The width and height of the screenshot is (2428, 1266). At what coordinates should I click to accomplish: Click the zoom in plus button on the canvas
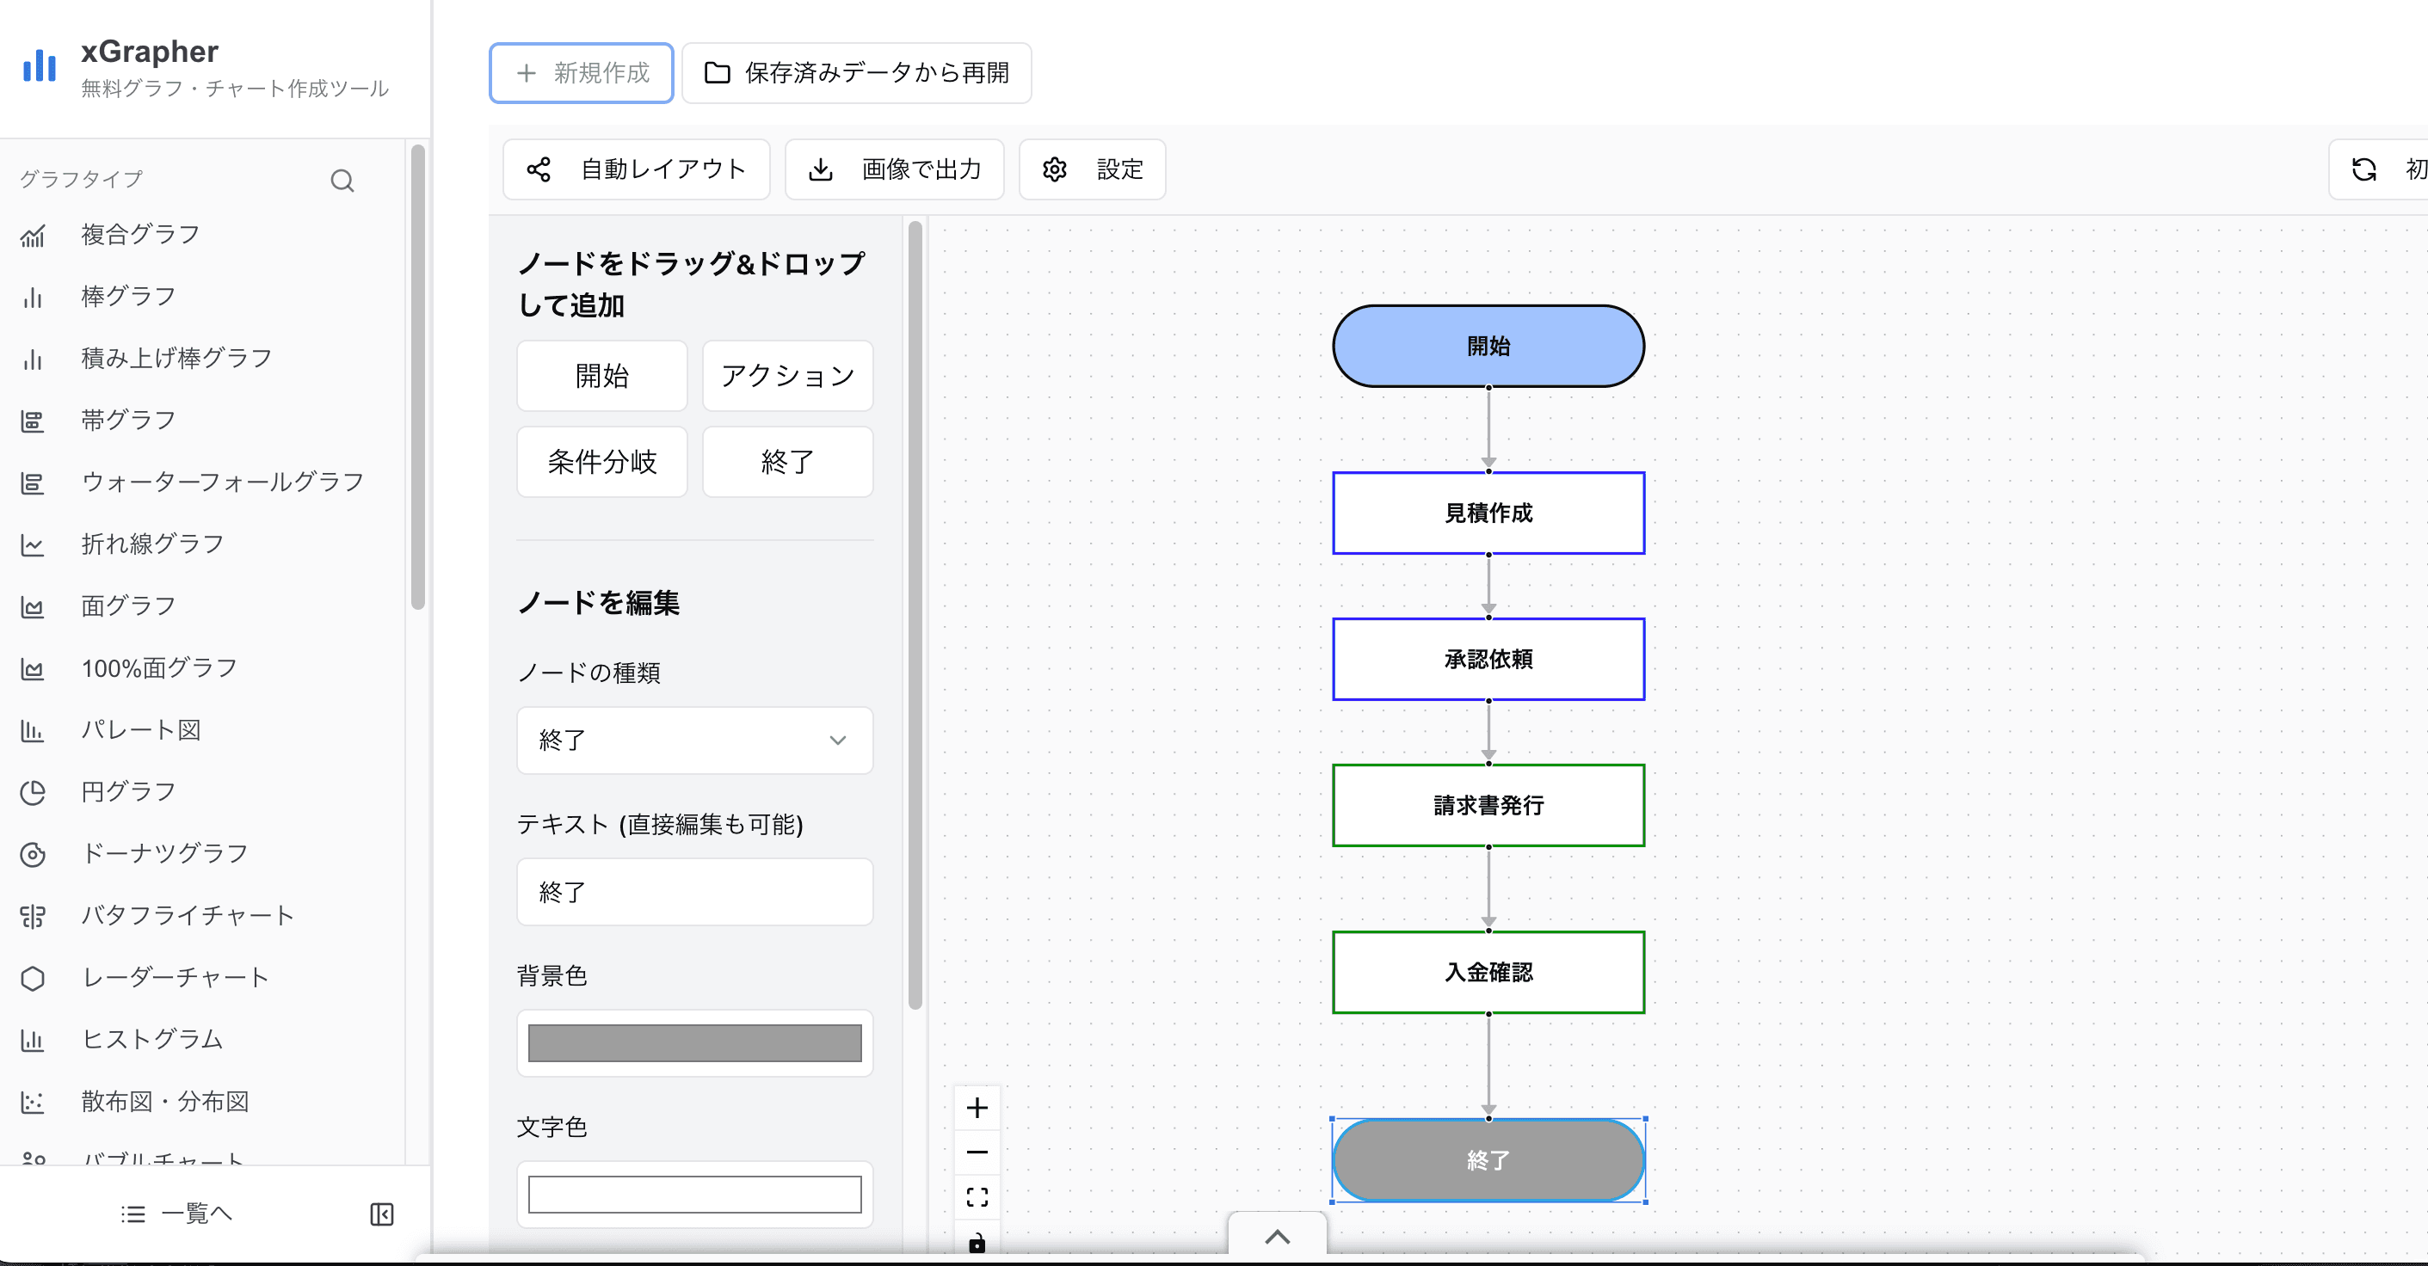tap(977, 1108)
